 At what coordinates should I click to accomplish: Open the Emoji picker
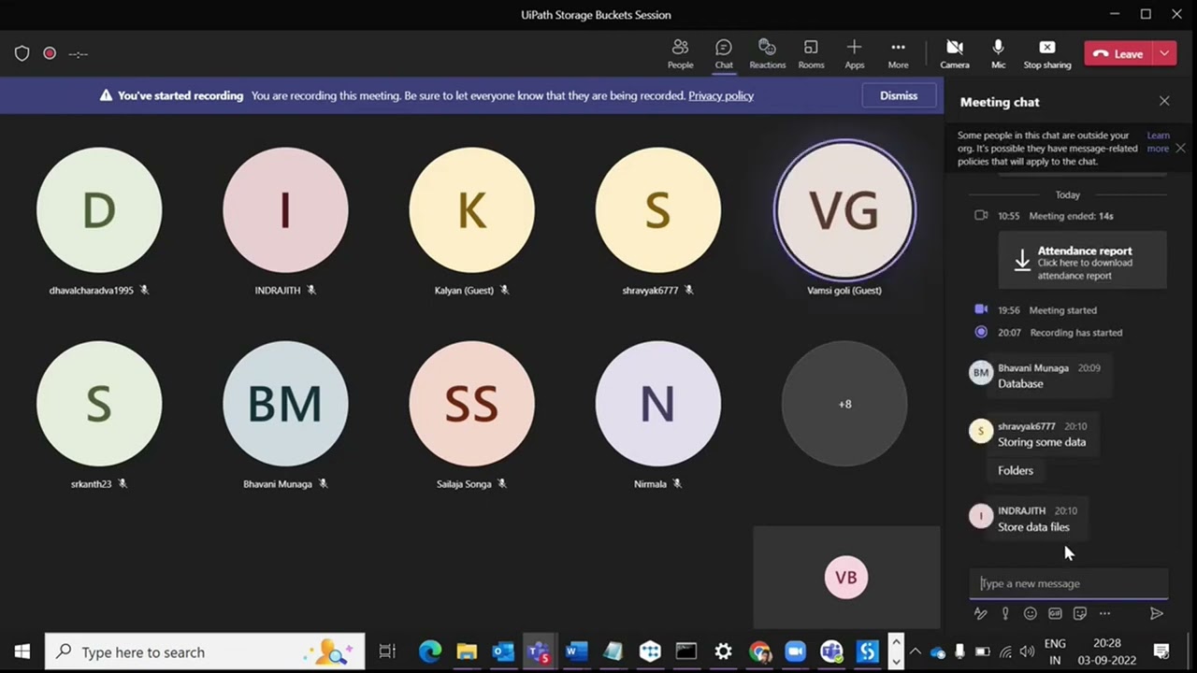1030,613
